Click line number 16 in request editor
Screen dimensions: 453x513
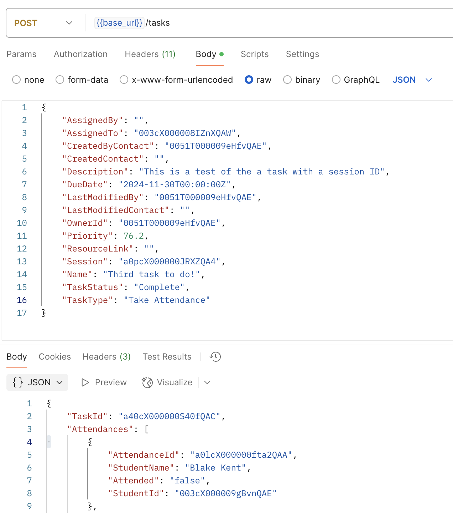[22, 300]
